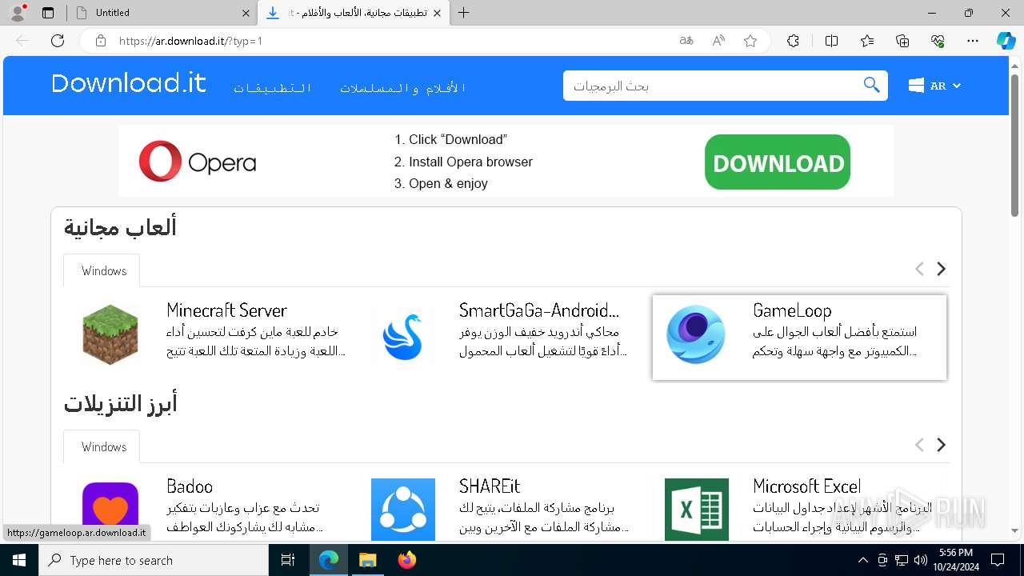Open the GameLoop title link

point(792,310)
